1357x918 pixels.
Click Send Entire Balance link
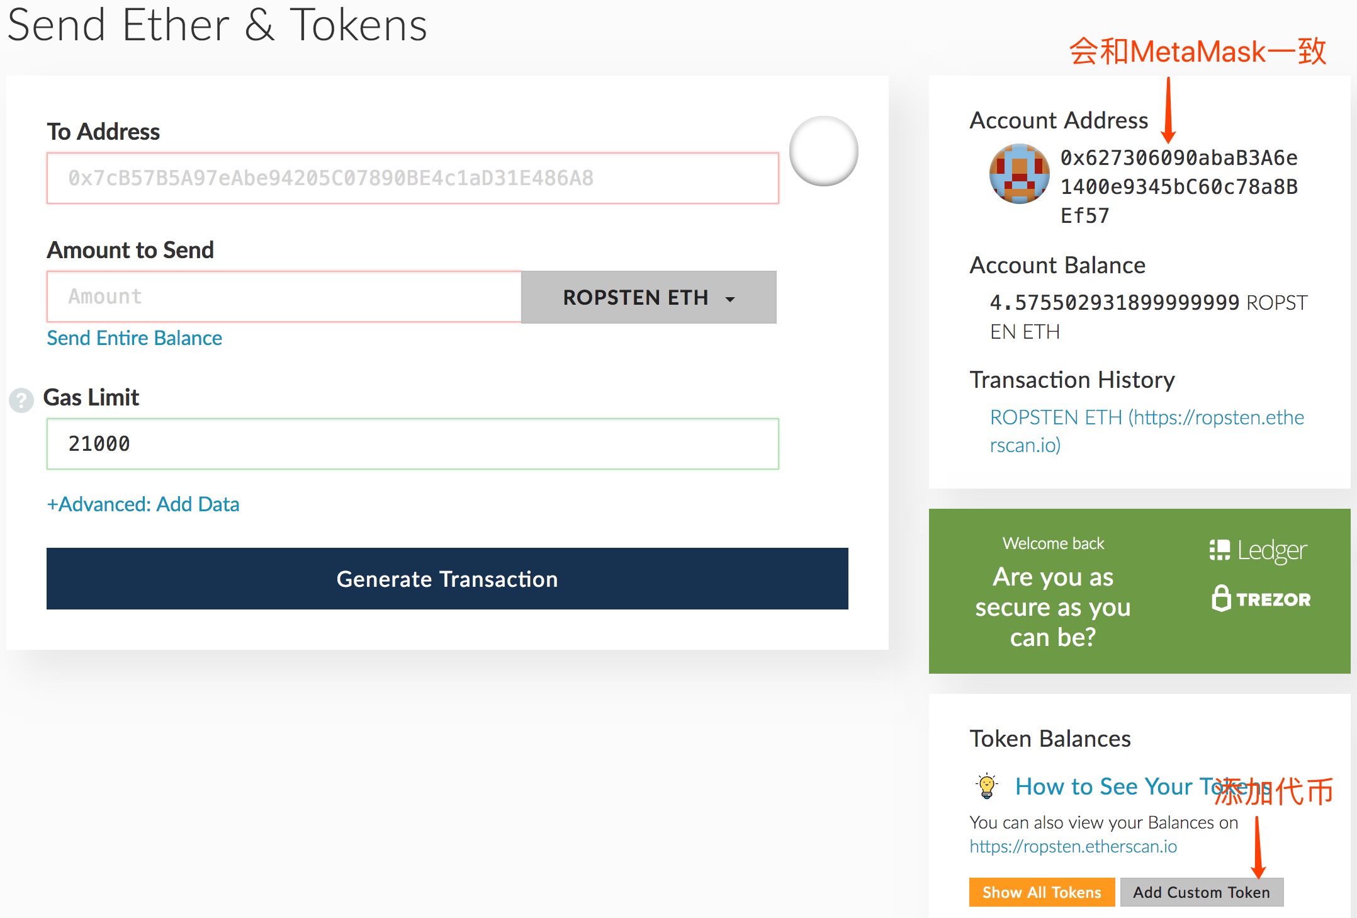(135, 338)
